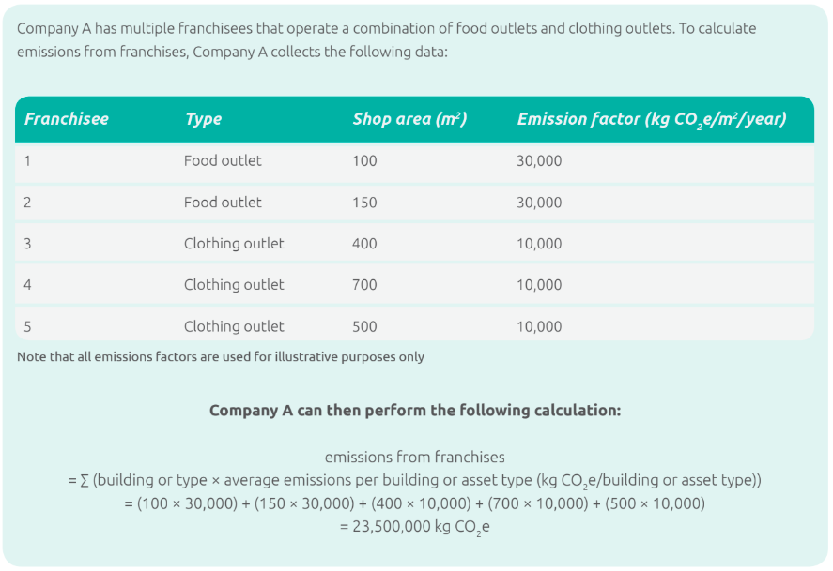The image size is (833, 571).
Task: Click the summation formula line
Action: click(414, 481)
